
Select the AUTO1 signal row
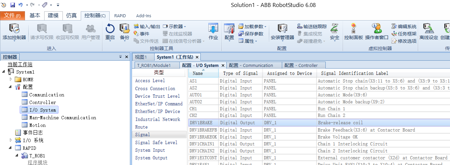point(319,95)
